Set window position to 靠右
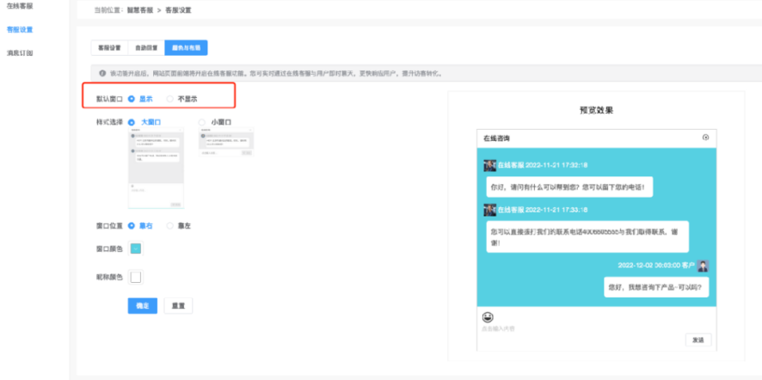Screen dimensions: 762x380 pyautogui.click(x=140, y=225)
